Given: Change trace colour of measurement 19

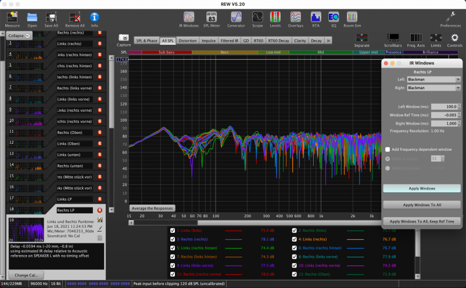Looking at the screenshot, I should tap(100, 229).
